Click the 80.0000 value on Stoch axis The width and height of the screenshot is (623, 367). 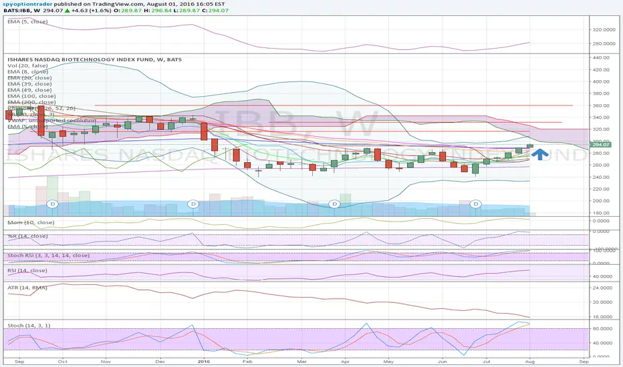coord(603,329)
